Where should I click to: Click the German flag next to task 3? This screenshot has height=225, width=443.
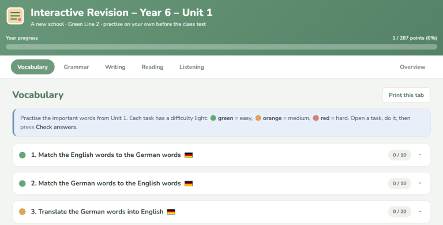pos(171,211)
